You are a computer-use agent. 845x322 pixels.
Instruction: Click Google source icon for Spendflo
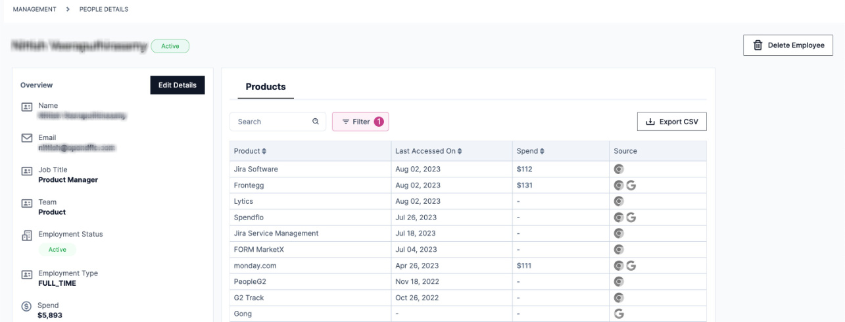pyautogui.click(x=631, y=218)
